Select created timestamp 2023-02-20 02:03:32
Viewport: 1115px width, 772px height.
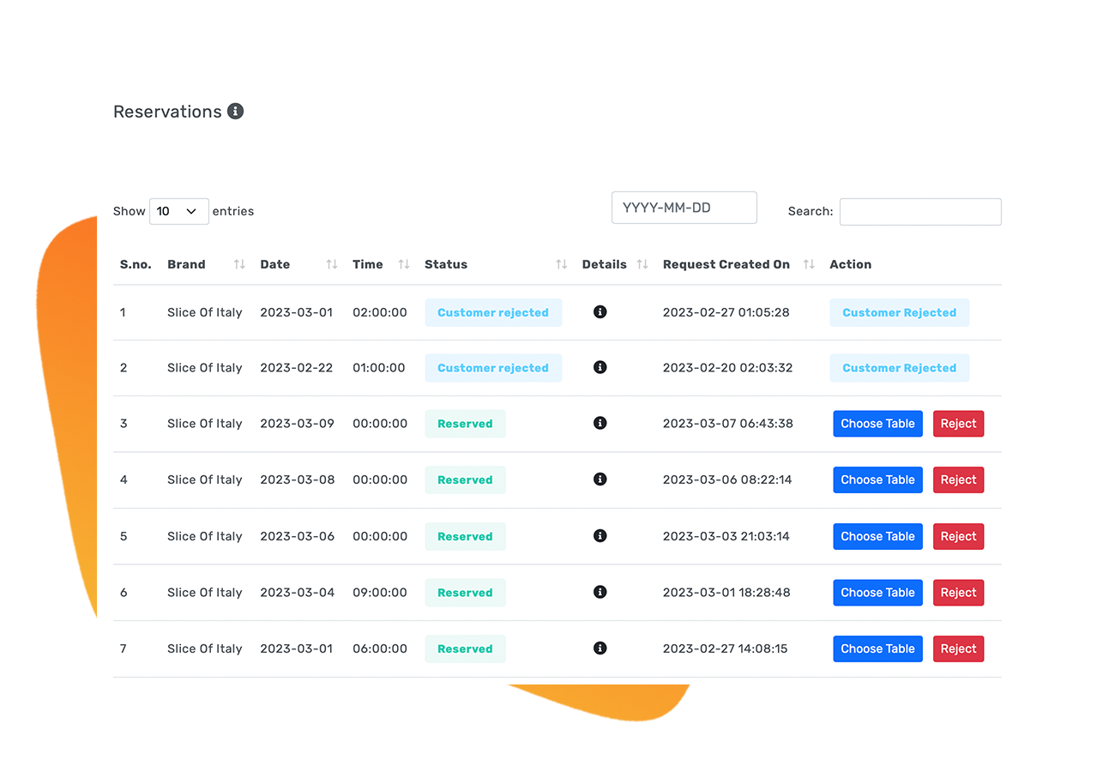click(728, 368)
